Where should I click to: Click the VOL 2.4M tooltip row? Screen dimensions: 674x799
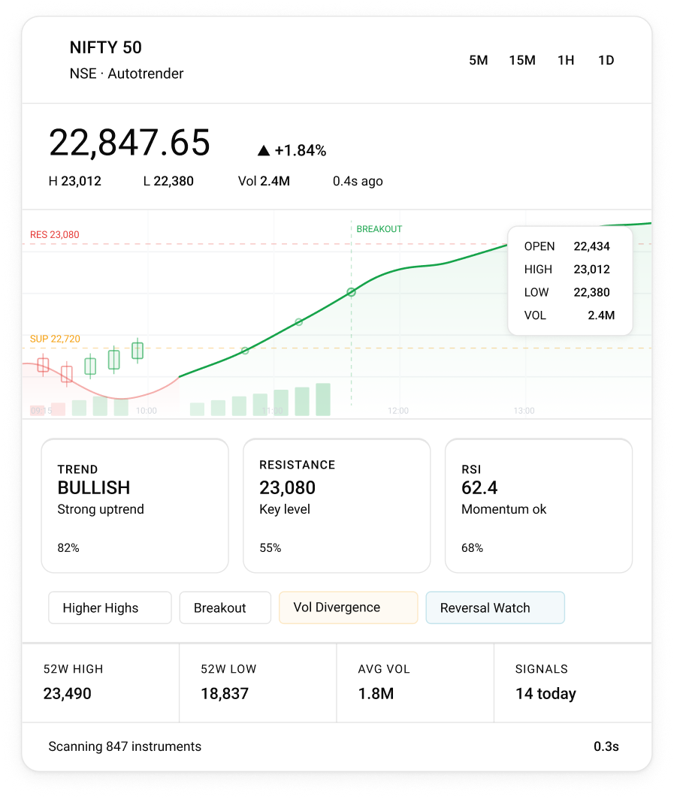click(570, 315)
